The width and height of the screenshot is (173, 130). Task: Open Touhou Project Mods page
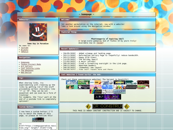31,64
